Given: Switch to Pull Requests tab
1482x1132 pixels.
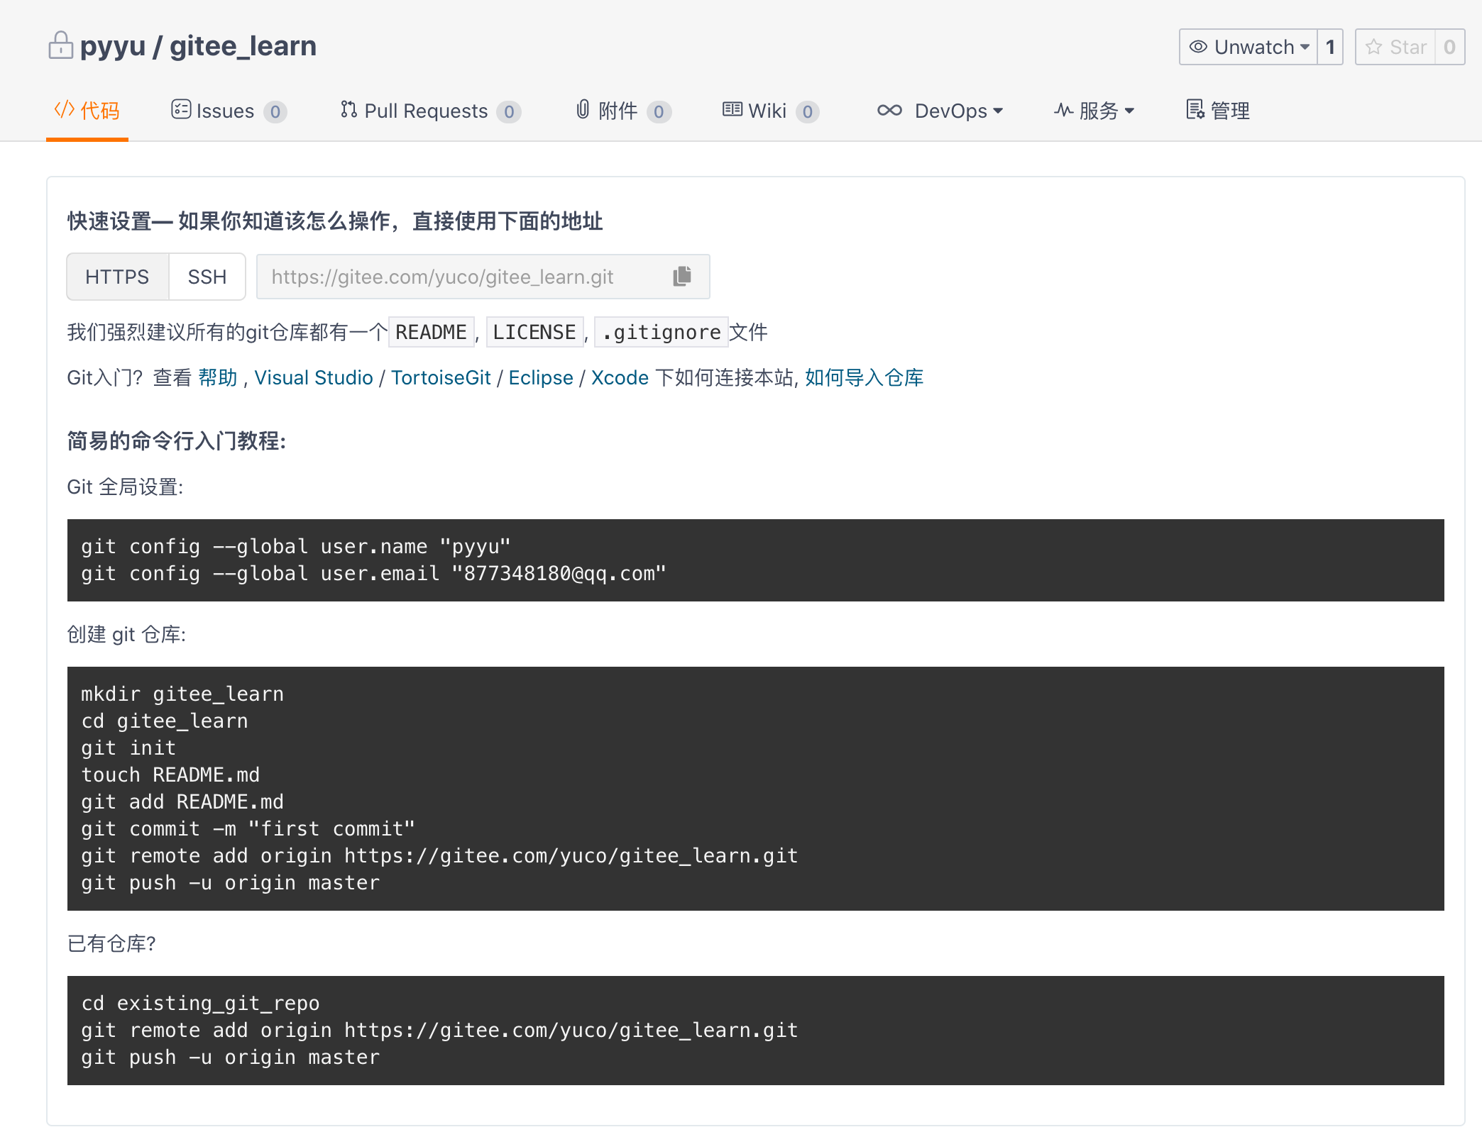Looking at the screenshot, I should 430,111.
